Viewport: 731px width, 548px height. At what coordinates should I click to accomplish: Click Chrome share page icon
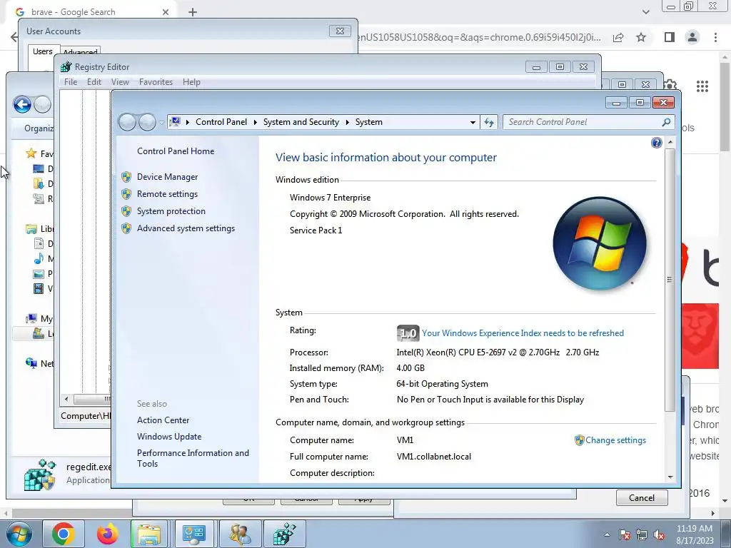click(618, 37)
